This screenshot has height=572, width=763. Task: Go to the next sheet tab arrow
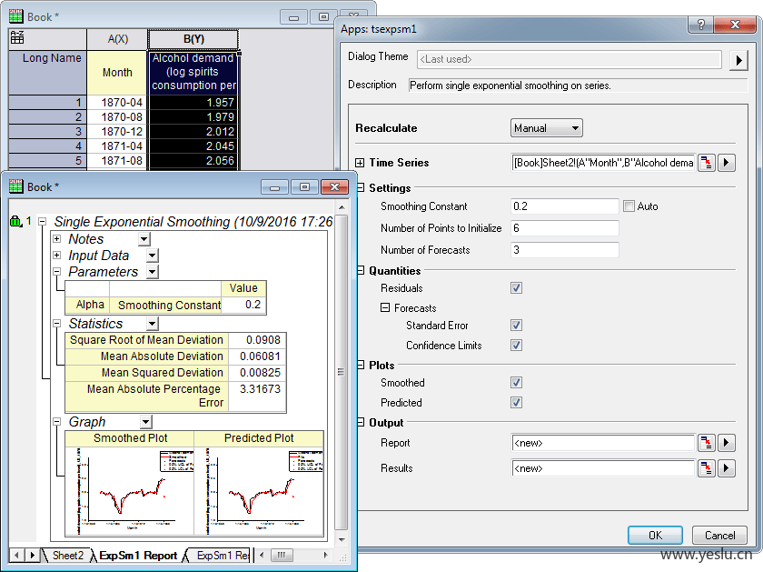click(33, 555)
